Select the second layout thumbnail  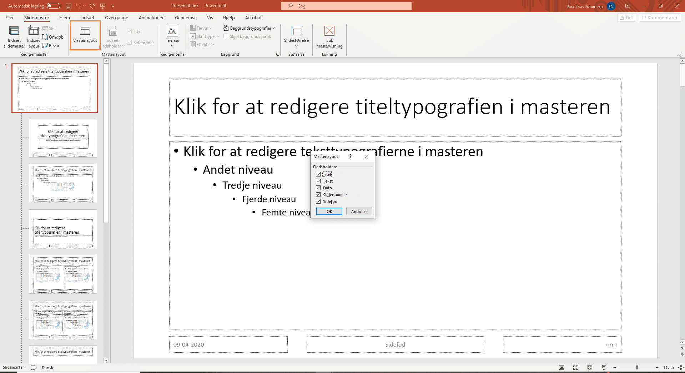pos(63,138)
